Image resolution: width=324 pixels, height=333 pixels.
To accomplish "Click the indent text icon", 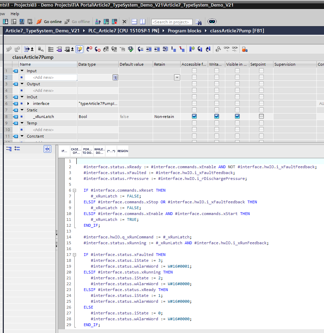I will (149, 49).
